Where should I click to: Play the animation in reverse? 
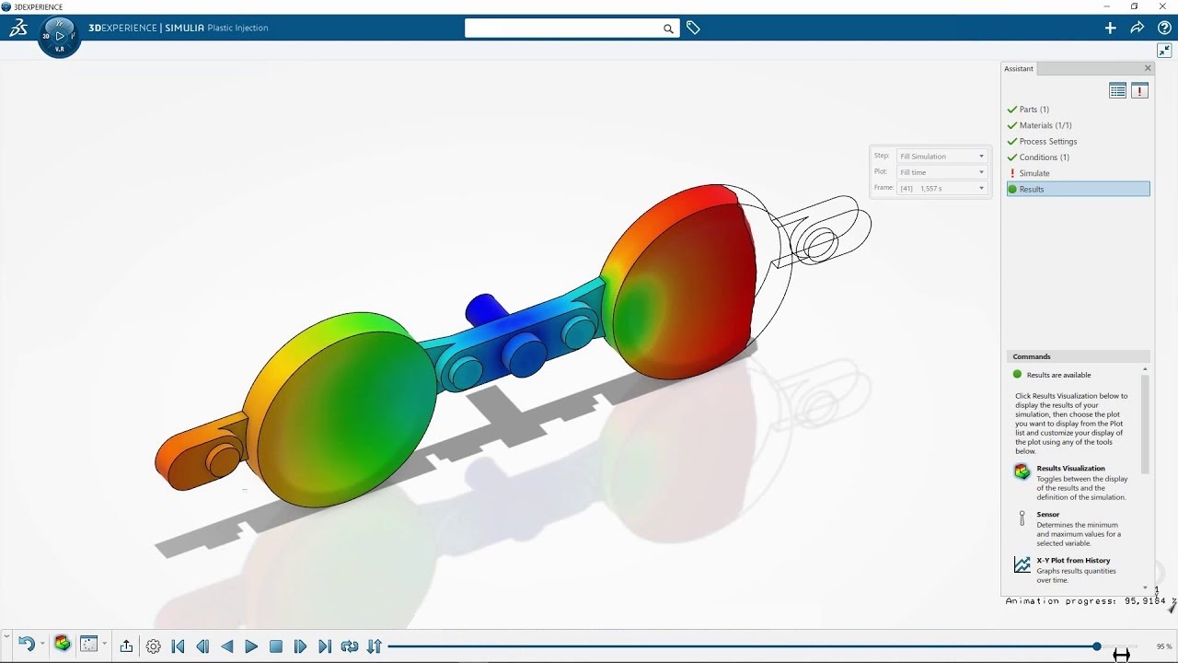(227, 646)
